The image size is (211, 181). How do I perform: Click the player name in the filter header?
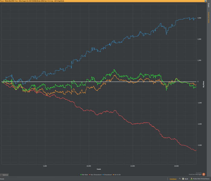(9, 1)
